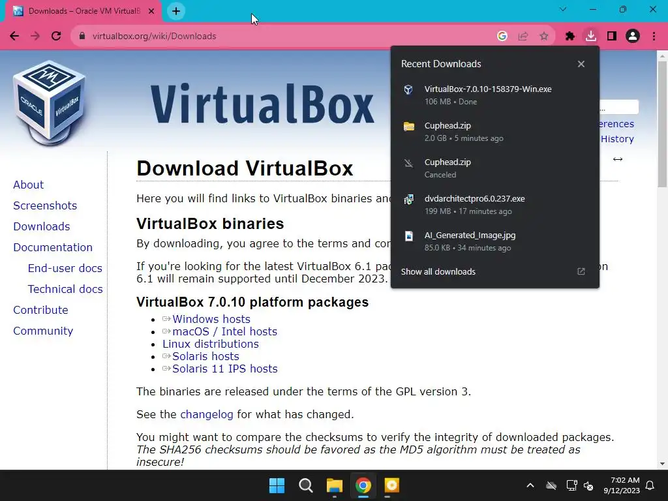This screenshot has height=501, width=668.
Task: Click the browser forward arrow
Action: [x=35, y=37]
